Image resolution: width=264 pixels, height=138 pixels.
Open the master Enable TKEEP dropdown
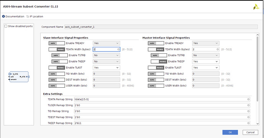(206, 61)
